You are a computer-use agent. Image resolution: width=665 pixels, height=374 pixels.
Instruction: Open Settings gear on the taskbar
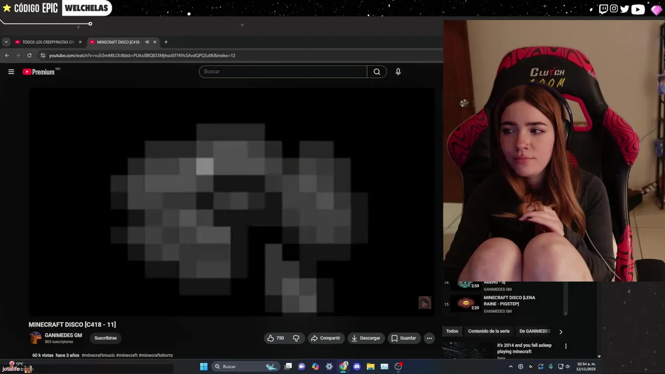[x=329, y=367]
